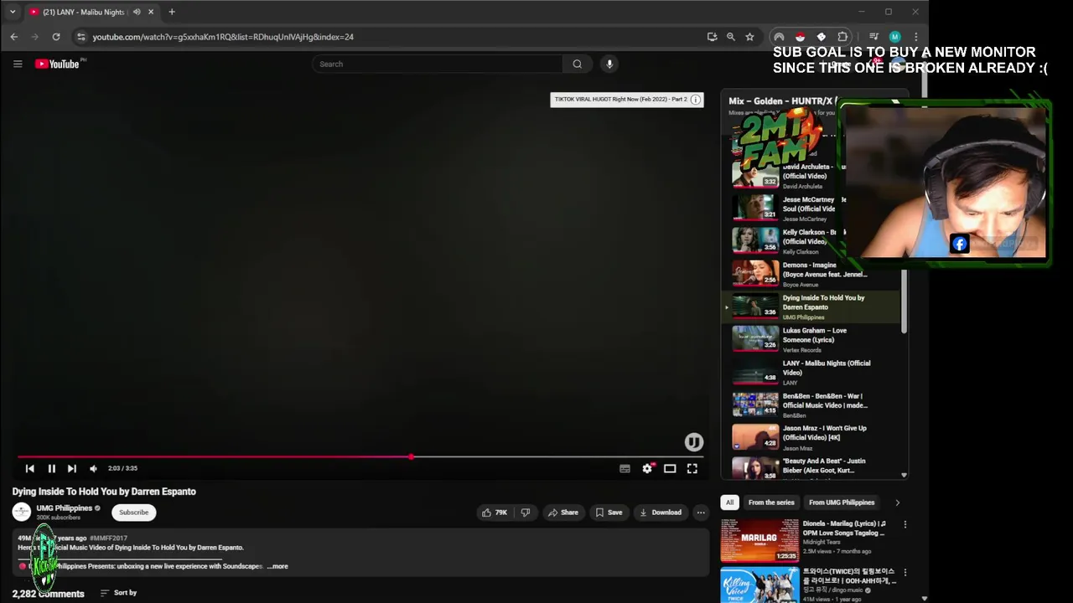Open the TIKTOK VIRAL HUGOT card teaser
Image resolution: width=1073 pixels, height=603 pixels.
(x=620, y=100)
